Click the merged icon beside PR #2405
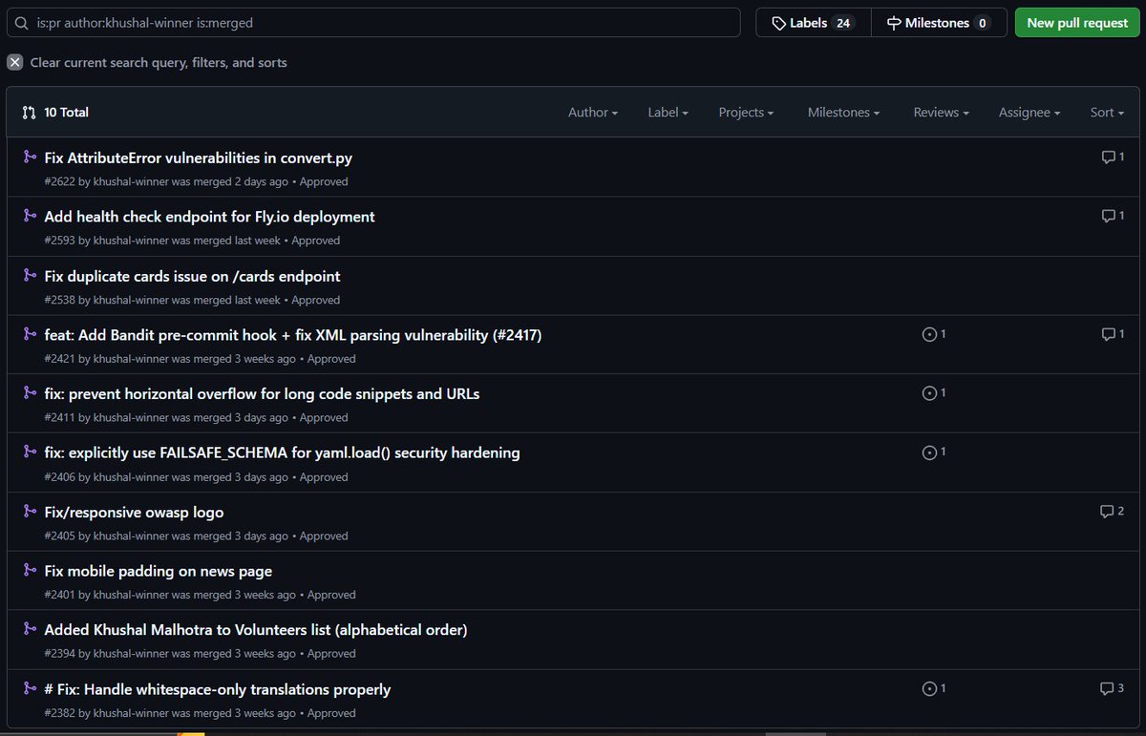Screen dimensions: 1146x736 29,512
